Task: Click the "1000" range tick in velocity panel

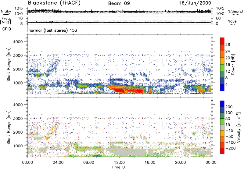Action: 18,146
